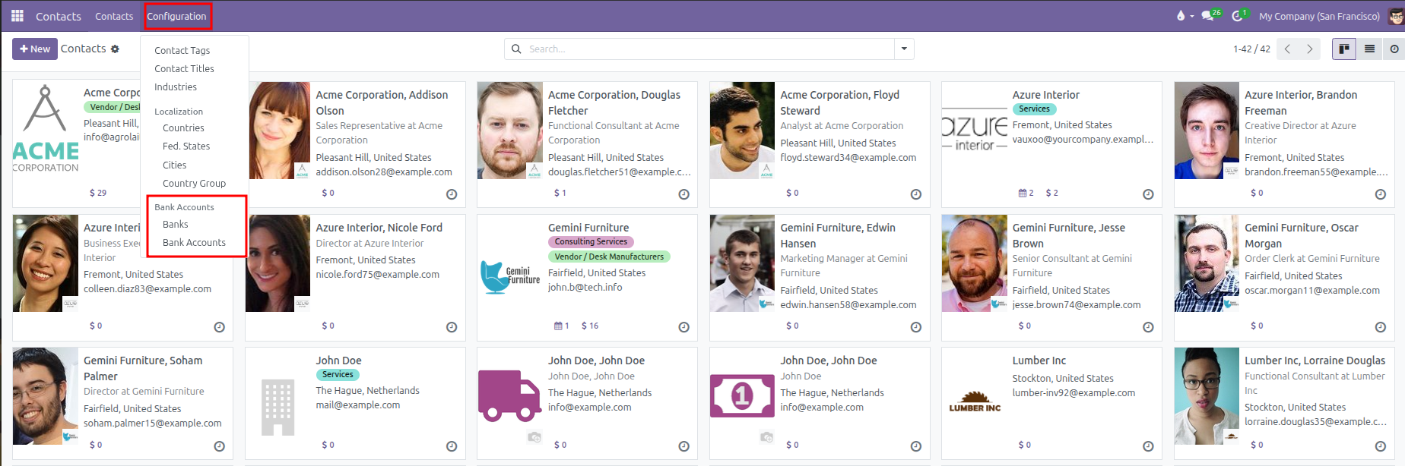Click the Consulting Services tag on Gemini Furniture
The height and width of the screenshot is (466, 1405).
[591, 241]
